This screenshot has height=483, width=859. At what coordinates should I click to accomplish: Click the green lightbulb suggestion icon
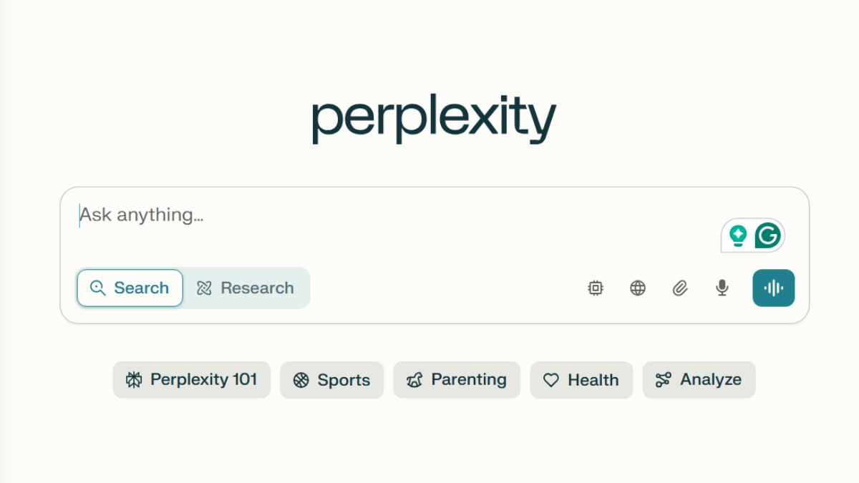point(737,235)
